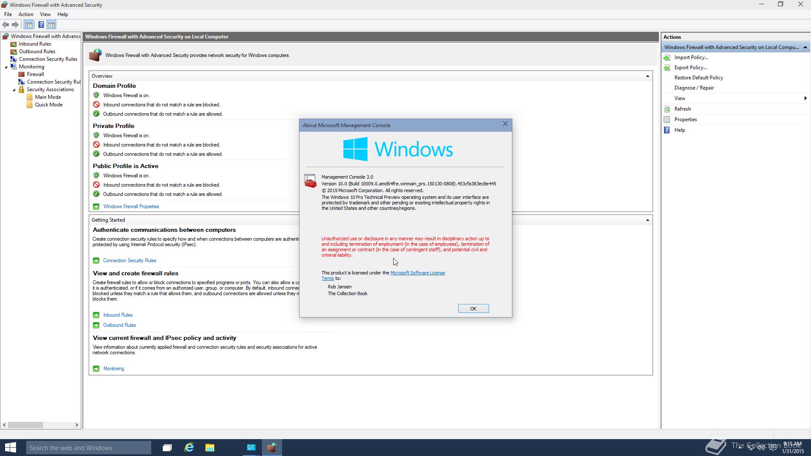Click the Inbound Rules tree icon
This screenshot has width=811, height=456.
click(x=14, y=44)
